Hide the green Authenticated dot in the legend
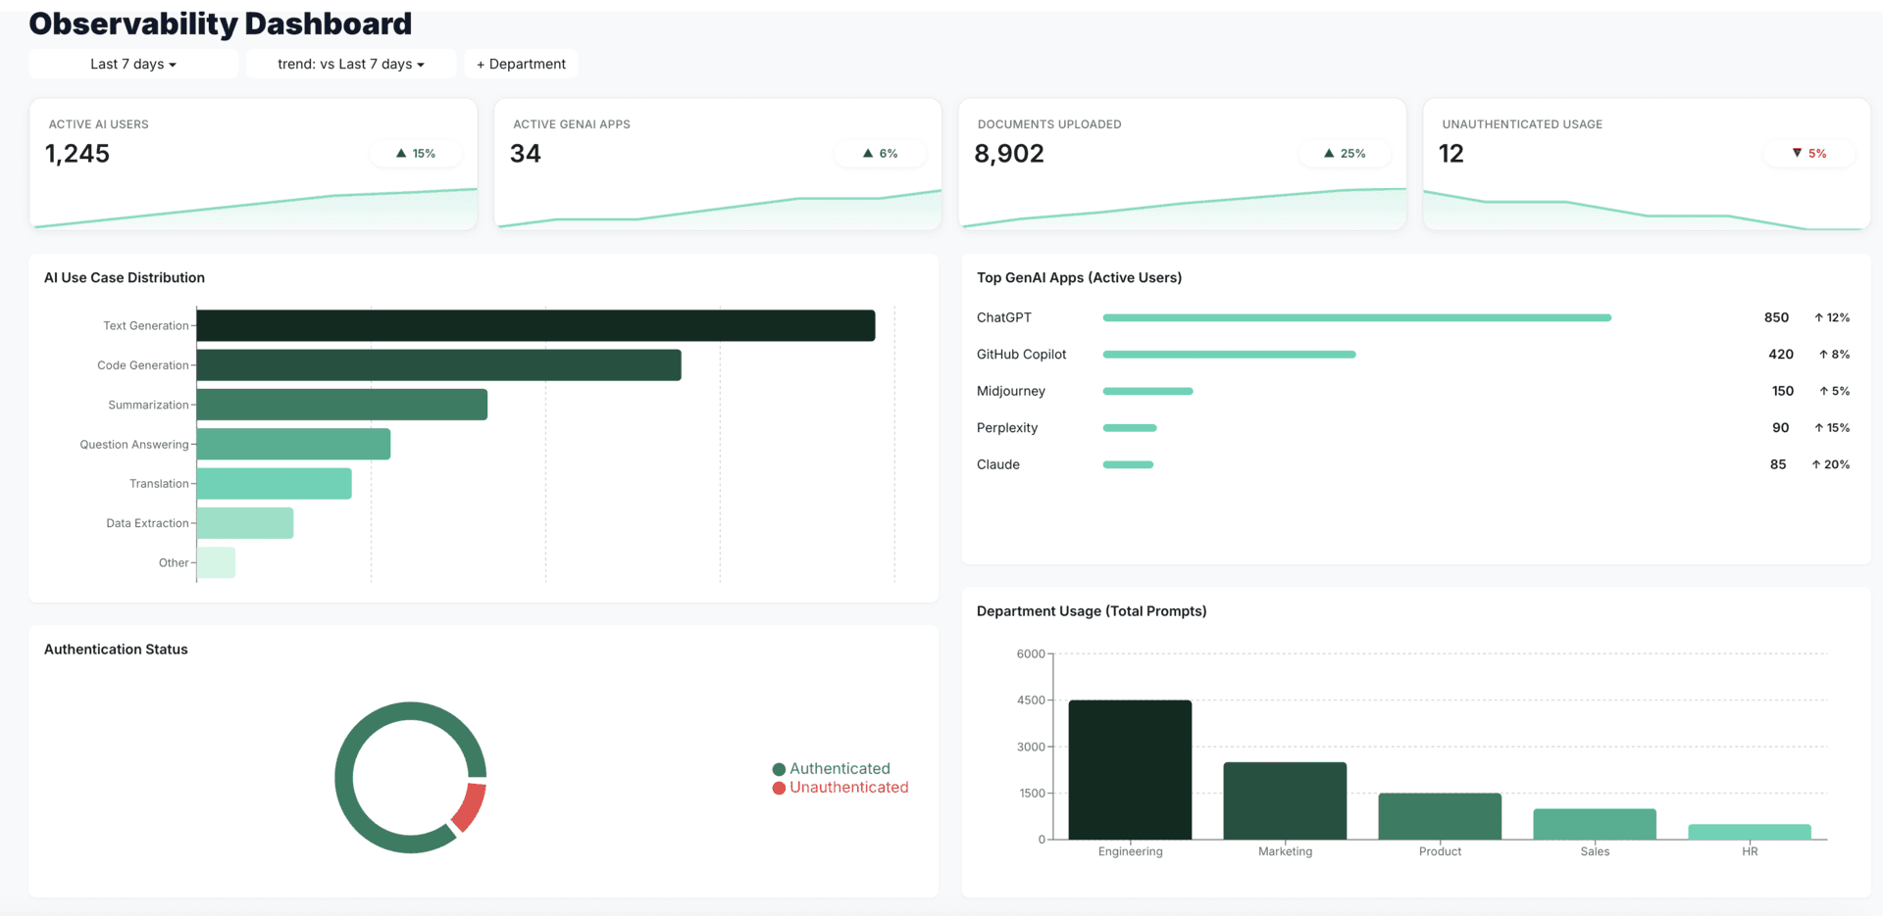This screenshot has height=916, width=1883. [x=778, y=768]
